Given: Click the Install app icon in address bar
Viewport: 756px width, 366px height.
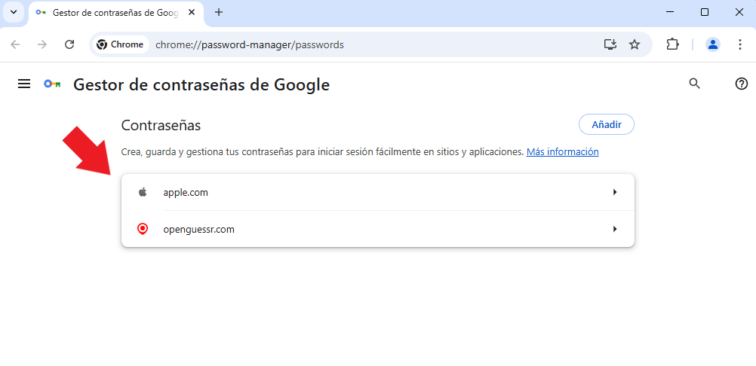Looking at the screenshot, I should [610, 44].
